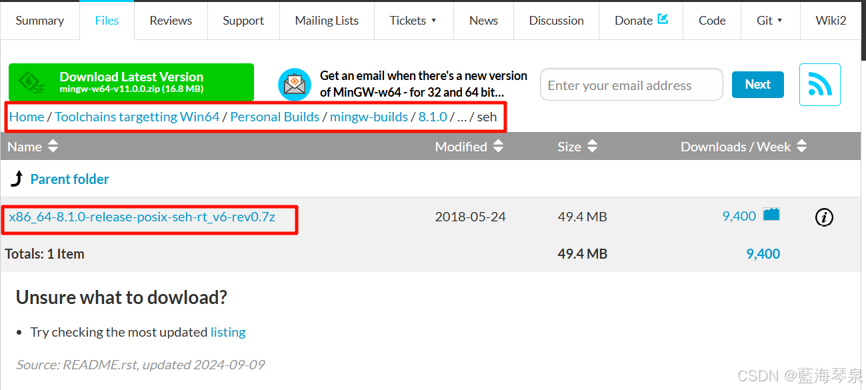The image size is (866, 390).
Task: Sort by Name column arrows
Action: (53, 146)
